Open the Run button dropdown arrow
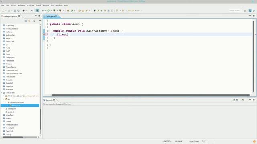The height and width of the screenshot is (144, 257). click(51, 11)
